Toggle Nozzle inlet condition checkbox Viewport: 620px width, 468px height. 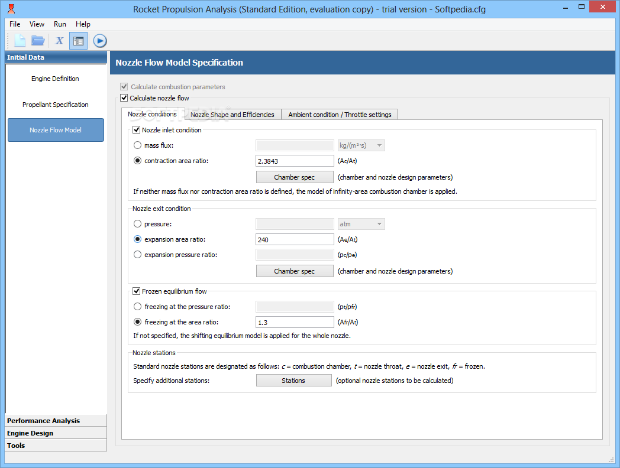tap(137, 129)
